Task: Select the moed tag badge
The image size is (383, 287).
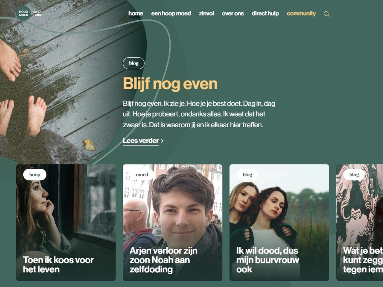Action: tap(142, 175)
